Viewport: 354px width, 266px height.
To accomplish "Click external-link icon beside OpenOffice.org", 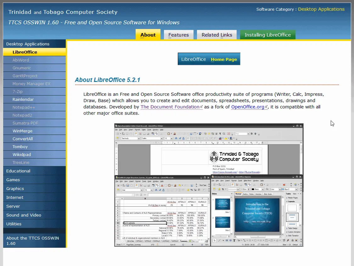I will (266, 107).
